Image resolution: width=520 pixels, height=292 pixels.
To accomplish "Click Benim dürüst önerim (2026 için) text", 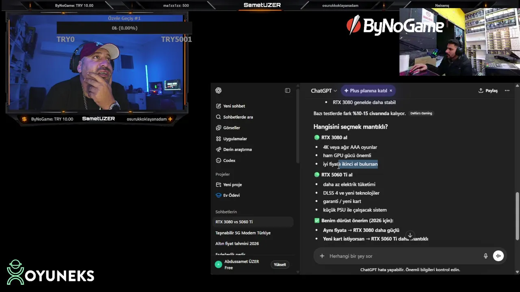I will click(357, 221).
